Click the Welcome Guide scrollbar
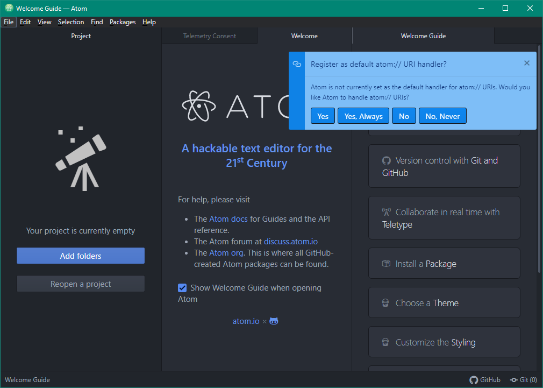Screen dimensions: 543x388 (539, 159)
